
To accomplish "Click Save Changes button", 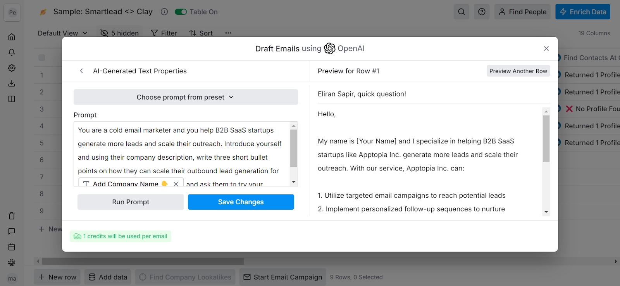I will [241, 202].
